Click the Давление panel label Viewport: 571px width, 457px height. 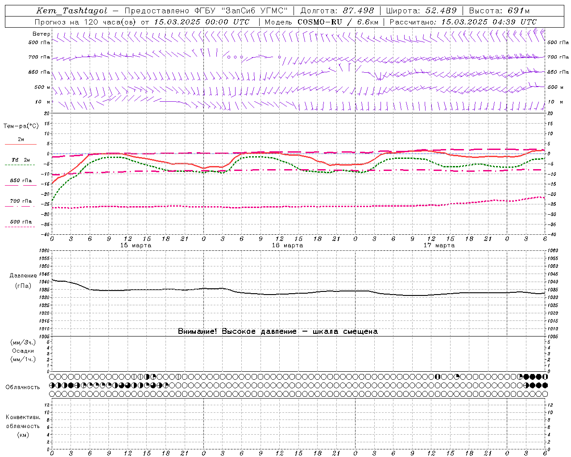click(x=23, y=276)
